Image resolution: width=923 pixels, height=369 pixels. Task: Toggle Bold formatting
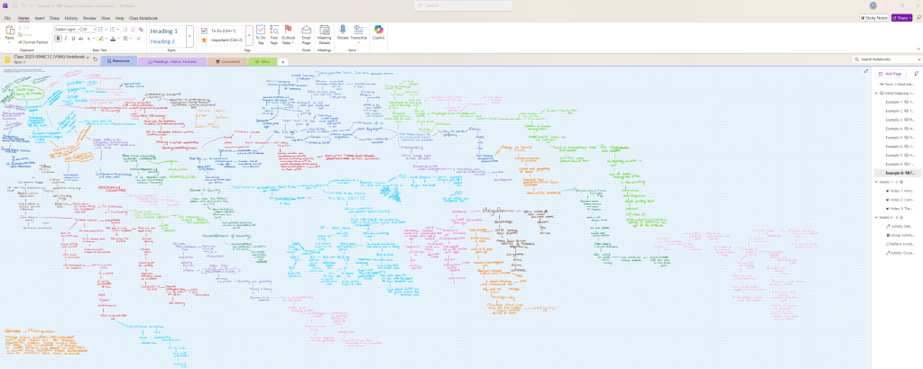(59, 39)
